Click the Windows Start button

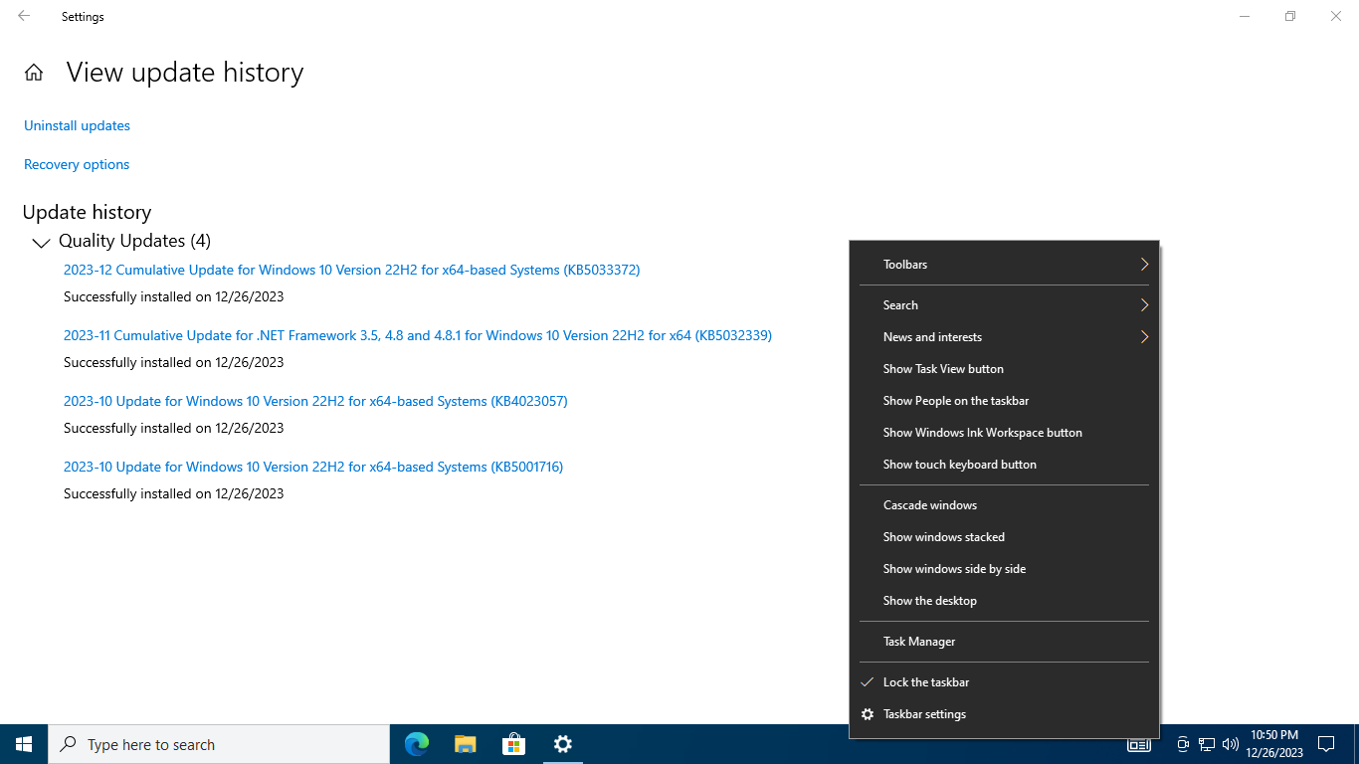(24, 744)
